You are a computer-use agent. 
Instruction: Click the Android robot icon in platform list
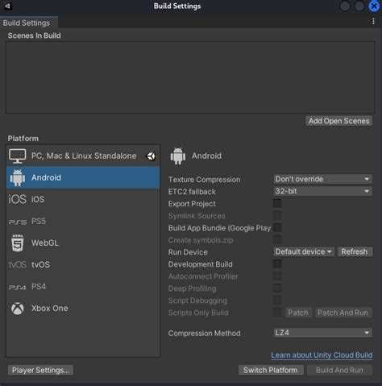coord(18,177)
